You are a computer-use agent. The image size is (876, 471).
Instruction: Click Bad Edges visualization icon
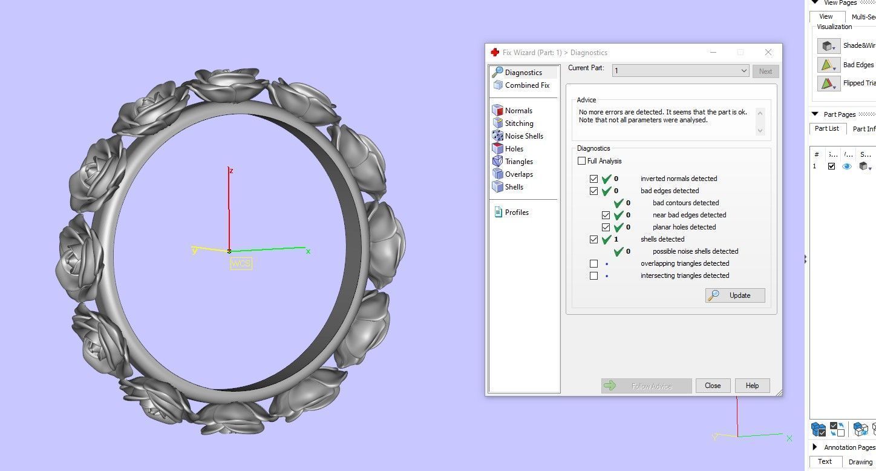coord(829,65)
